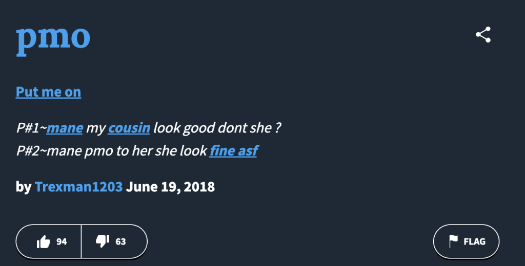Open the pmo word title
The height and width of the screenshot is (266, 525).
53,37
